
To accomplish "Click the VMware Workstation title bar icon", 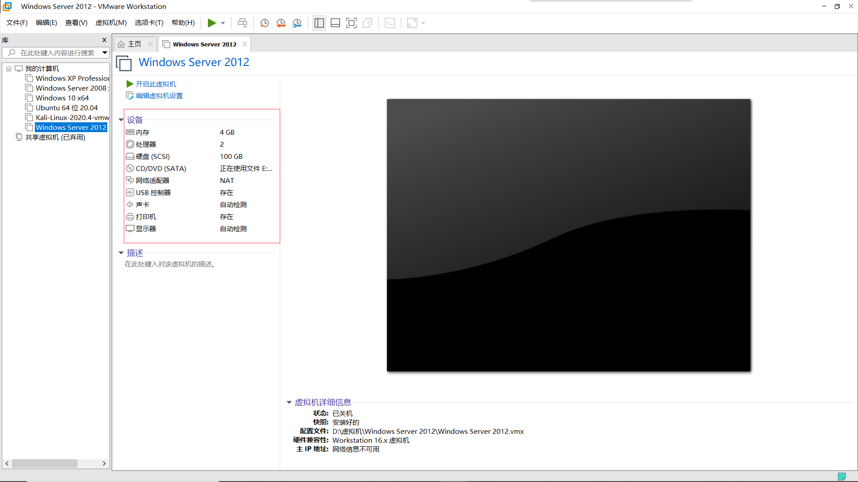I will (x=7, y=6).
